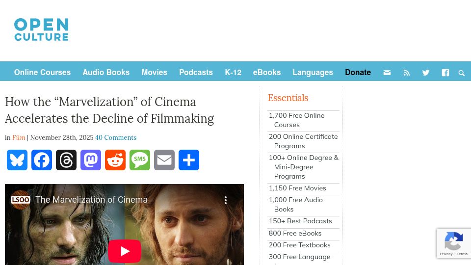Open Audio Books menu item
471x265 pixels.
click(106, 73)
